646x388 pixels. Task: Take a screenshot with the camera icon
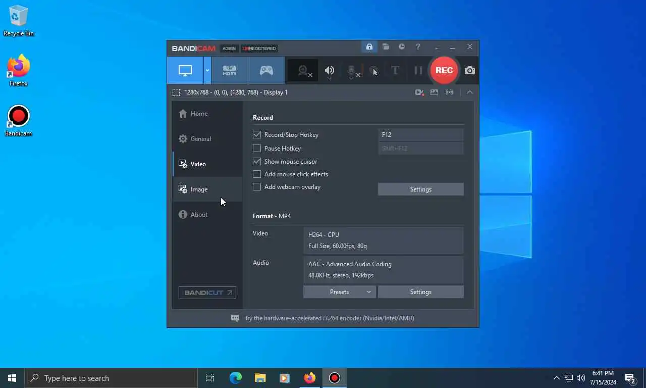470,71
